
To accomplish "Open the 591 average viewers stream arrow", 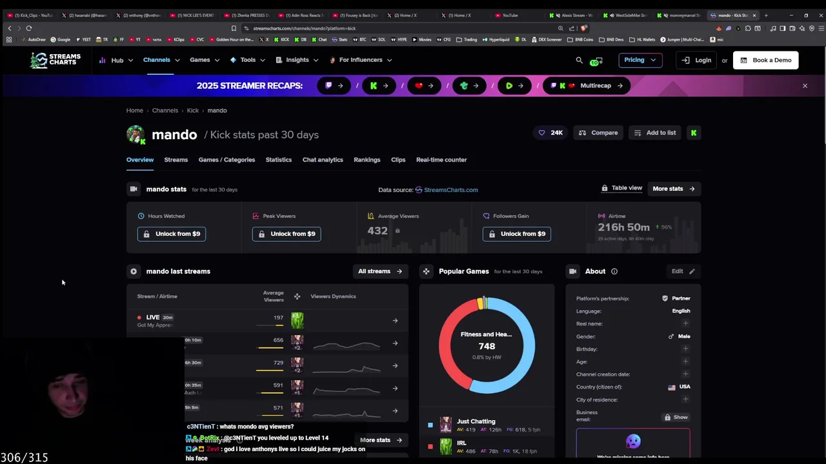I will 395,388.
